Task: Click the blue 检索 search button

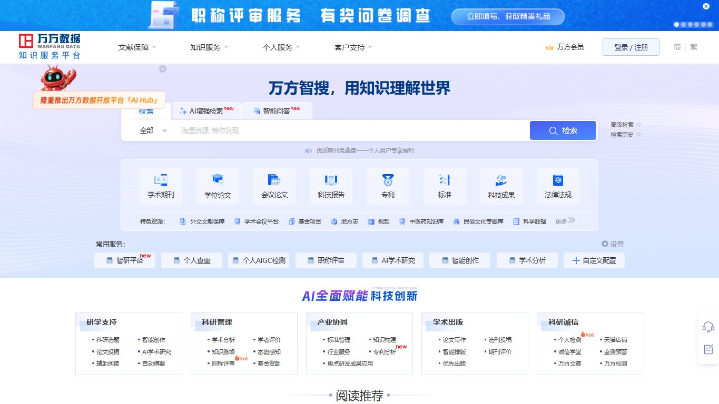Action: [563, 130]
